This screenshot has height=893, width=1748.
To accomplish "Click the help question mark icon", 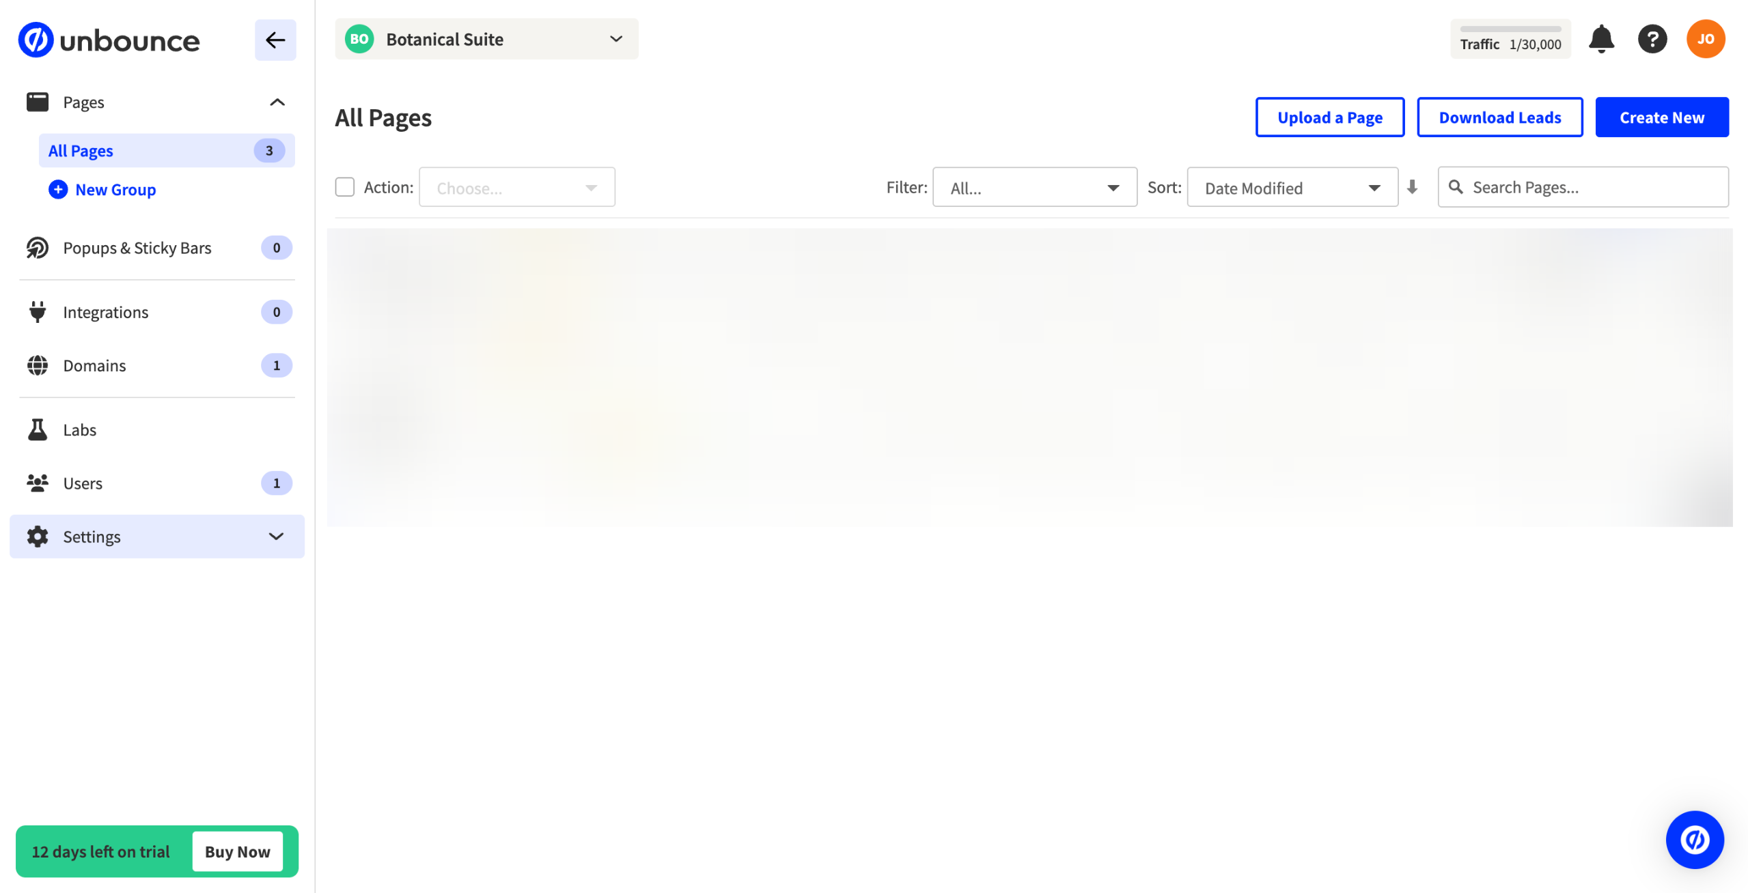I will pos(1652,39).
